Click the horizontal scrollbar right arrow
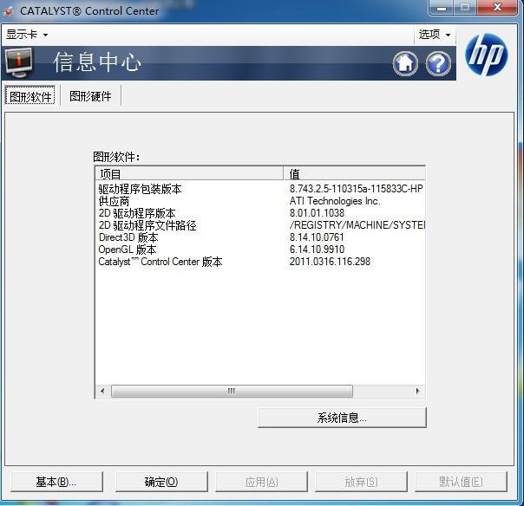The image size is (524, 506). click(418, 391)
